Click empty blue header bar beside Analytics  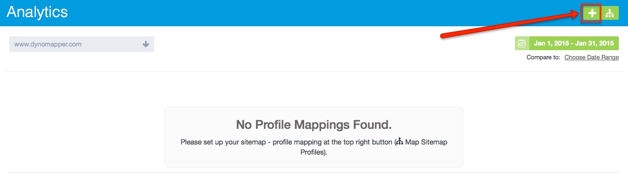pyautogui.click(x=323, y=13)
